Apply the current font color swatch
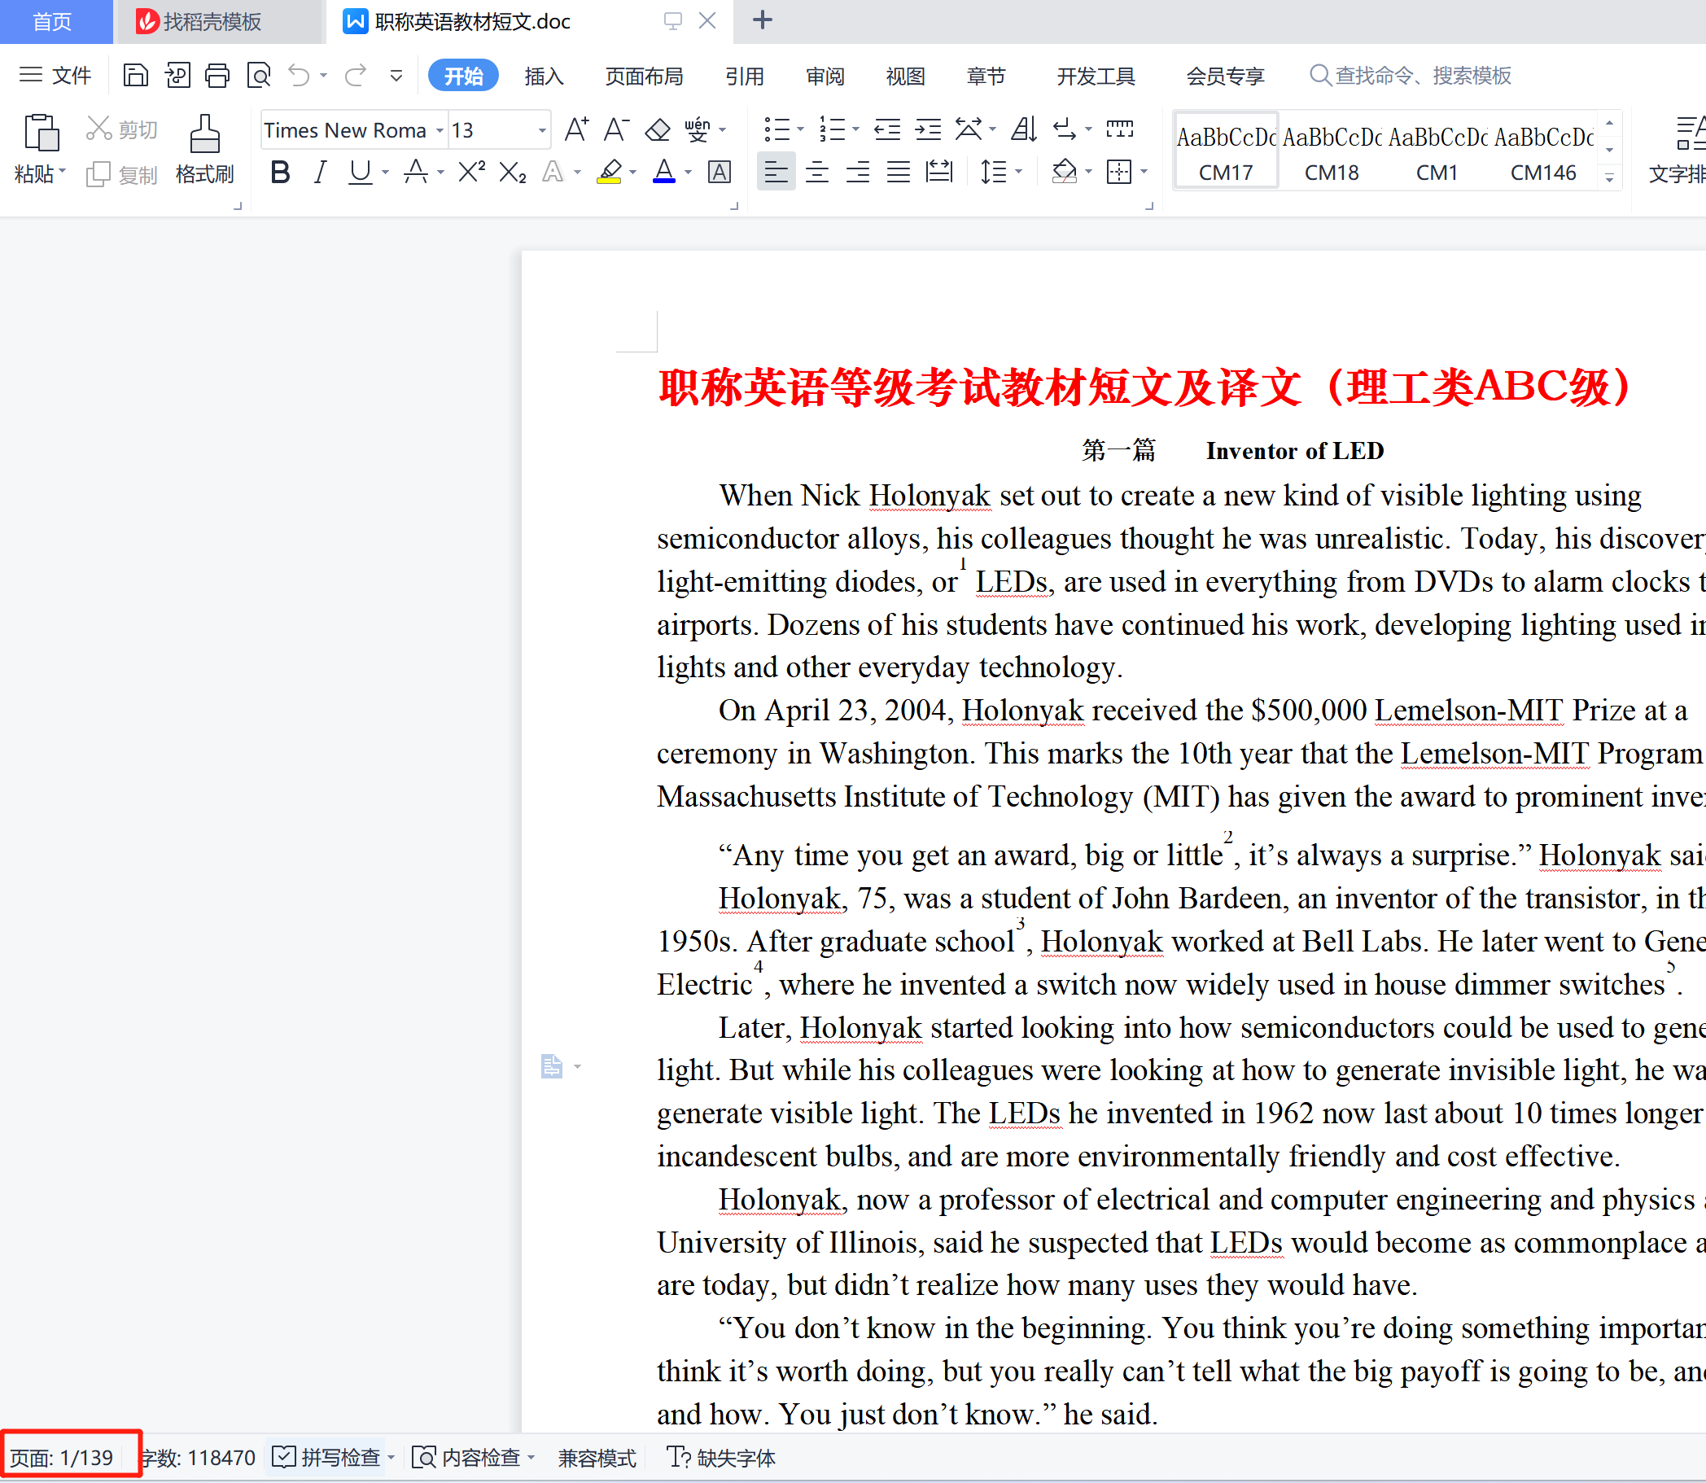 click(663, 171)
